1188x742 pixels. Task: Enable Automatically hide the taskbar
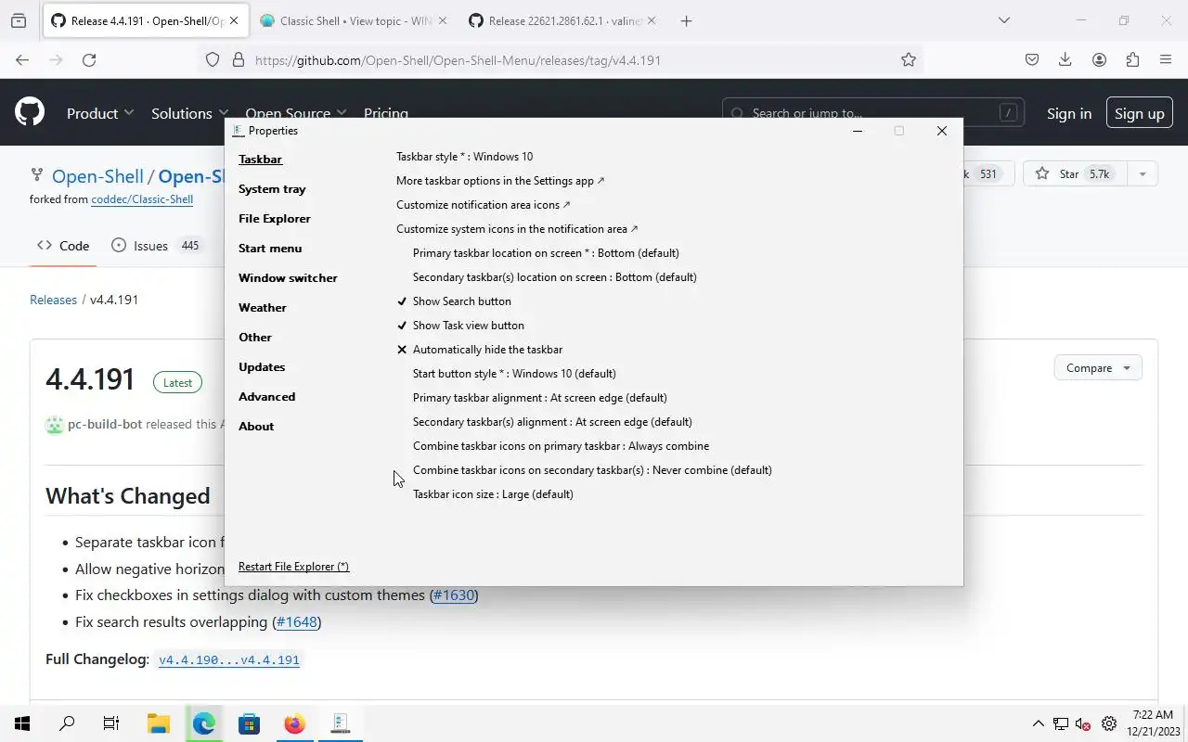click(480, 350)
